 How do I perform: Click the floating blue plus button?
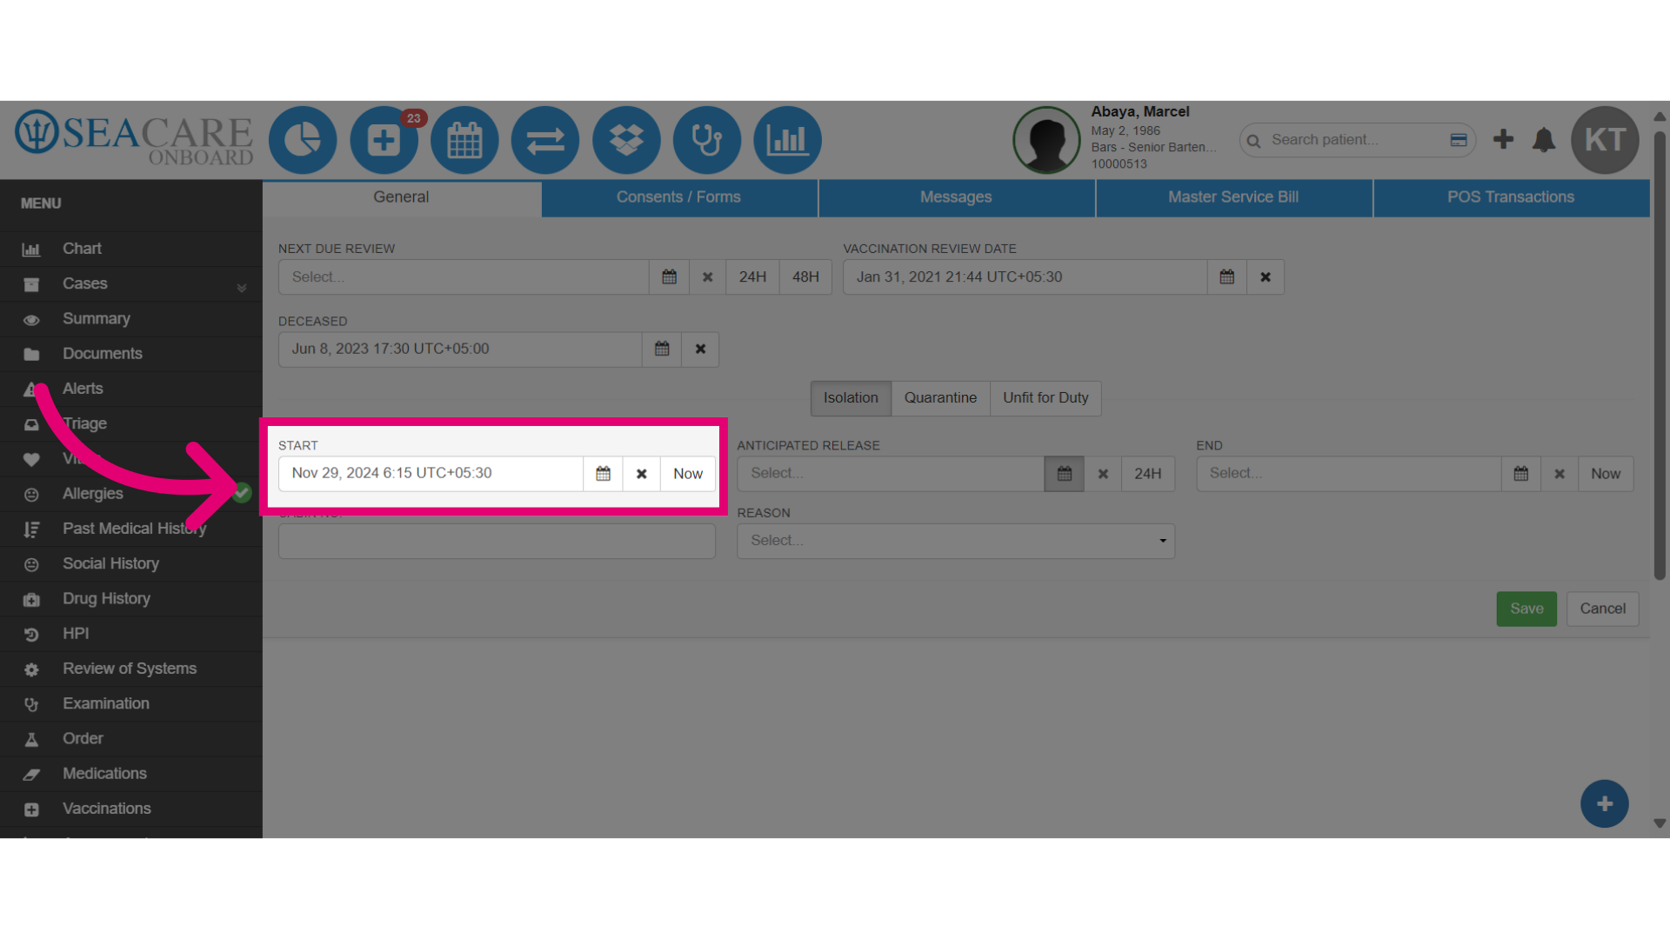pyautogui.click(x=1605, y=804)
